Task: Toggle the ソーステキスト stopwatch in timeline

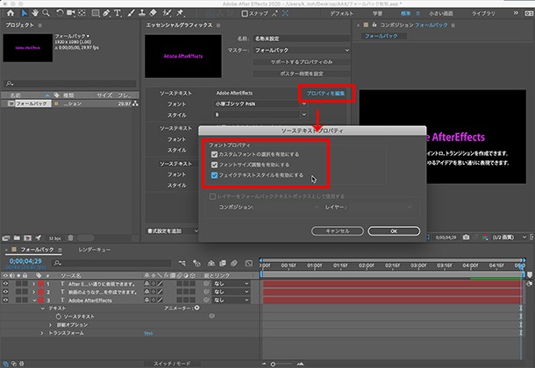Action: point(59,316)
